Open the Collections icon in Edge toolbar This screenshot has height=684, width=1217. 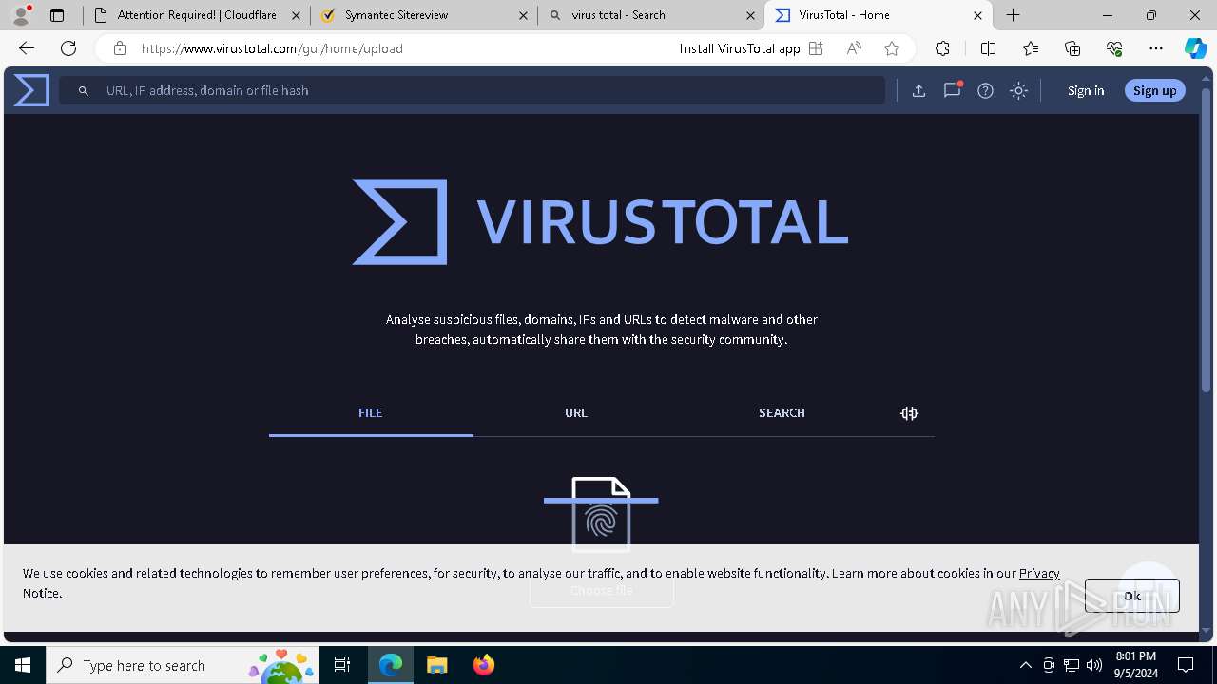[x=1072, y=48]
